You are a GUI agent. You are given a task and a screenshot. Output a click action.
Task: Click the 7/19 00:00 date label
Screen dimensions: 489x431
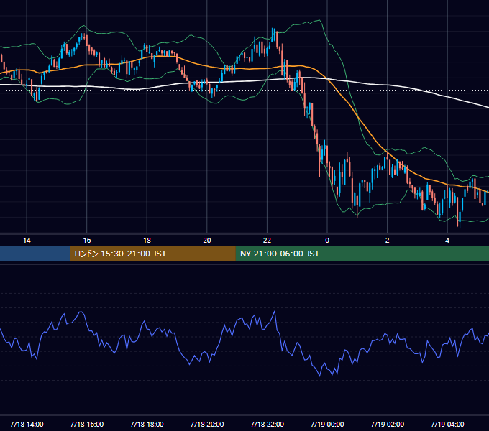327,424
